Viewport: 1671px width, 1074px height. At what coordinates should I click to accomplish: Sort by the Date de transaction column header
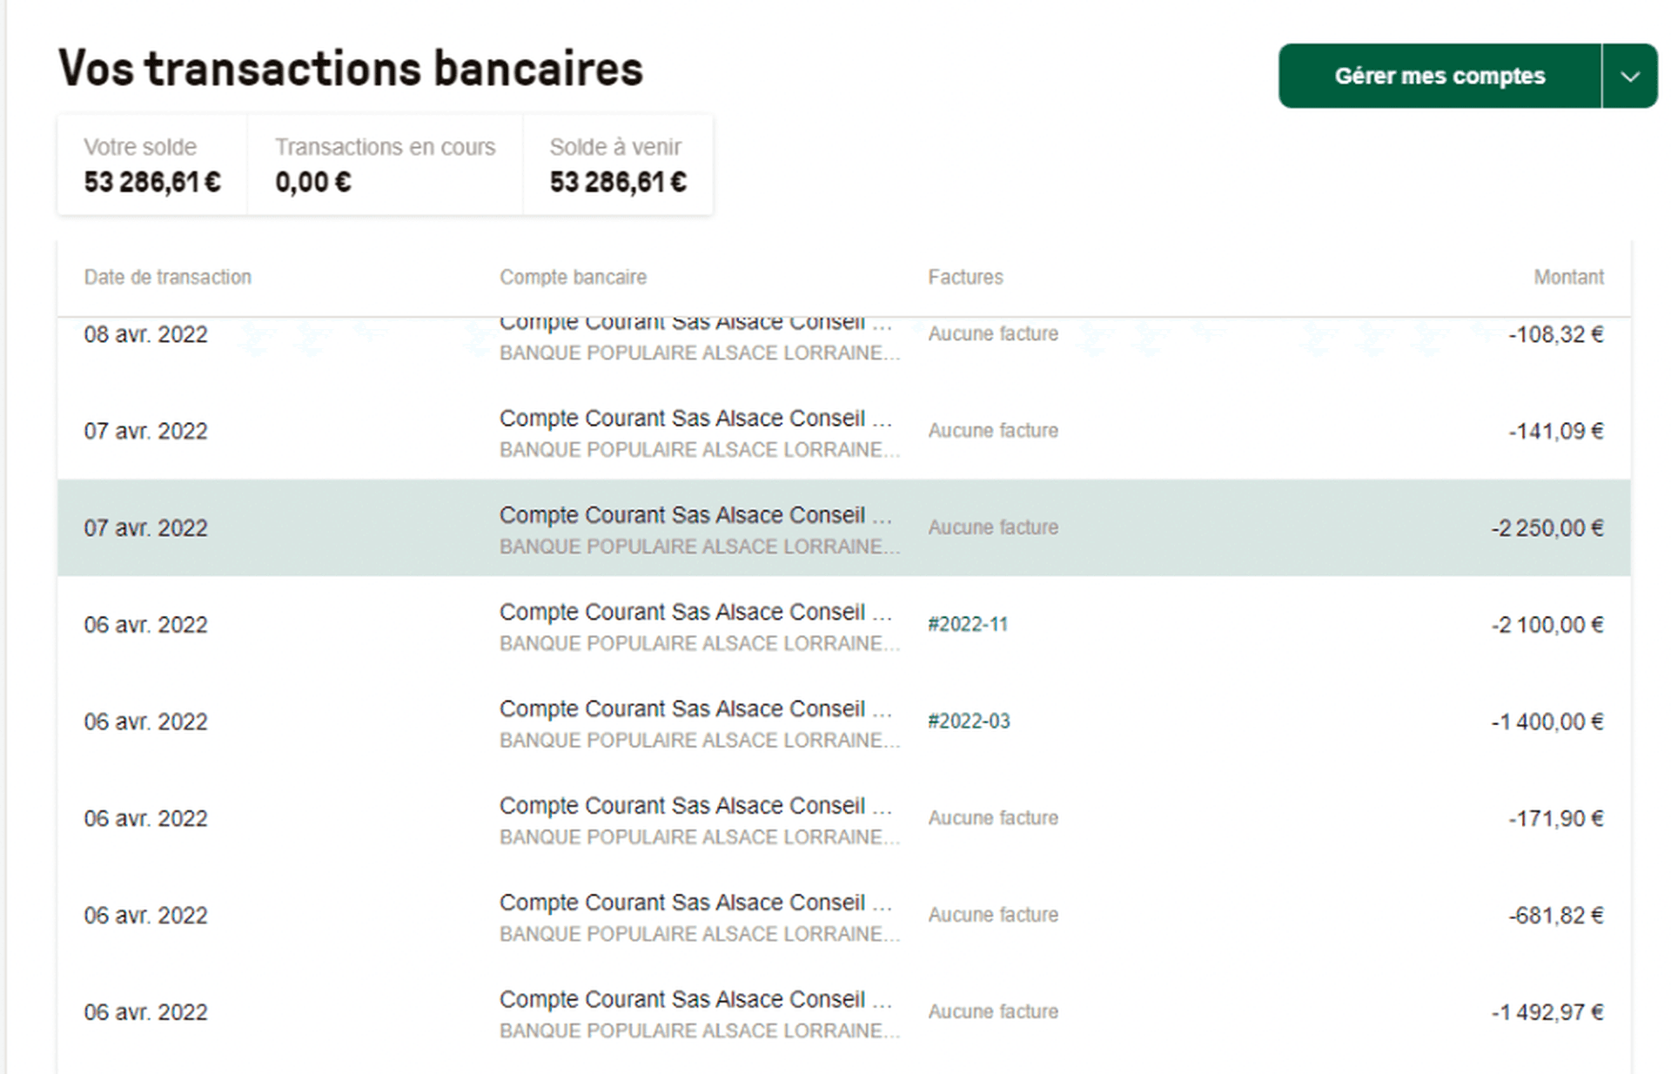[x=167, y=277]
